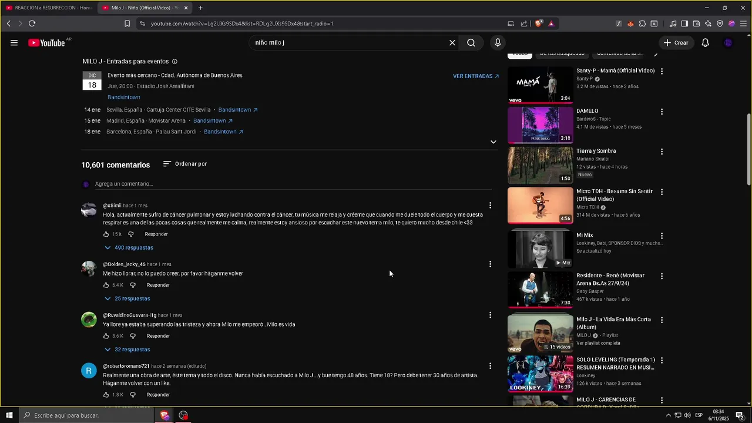Toggle the Brave sidebar panel
Viewport: 752px width, 423px height.
684,24
